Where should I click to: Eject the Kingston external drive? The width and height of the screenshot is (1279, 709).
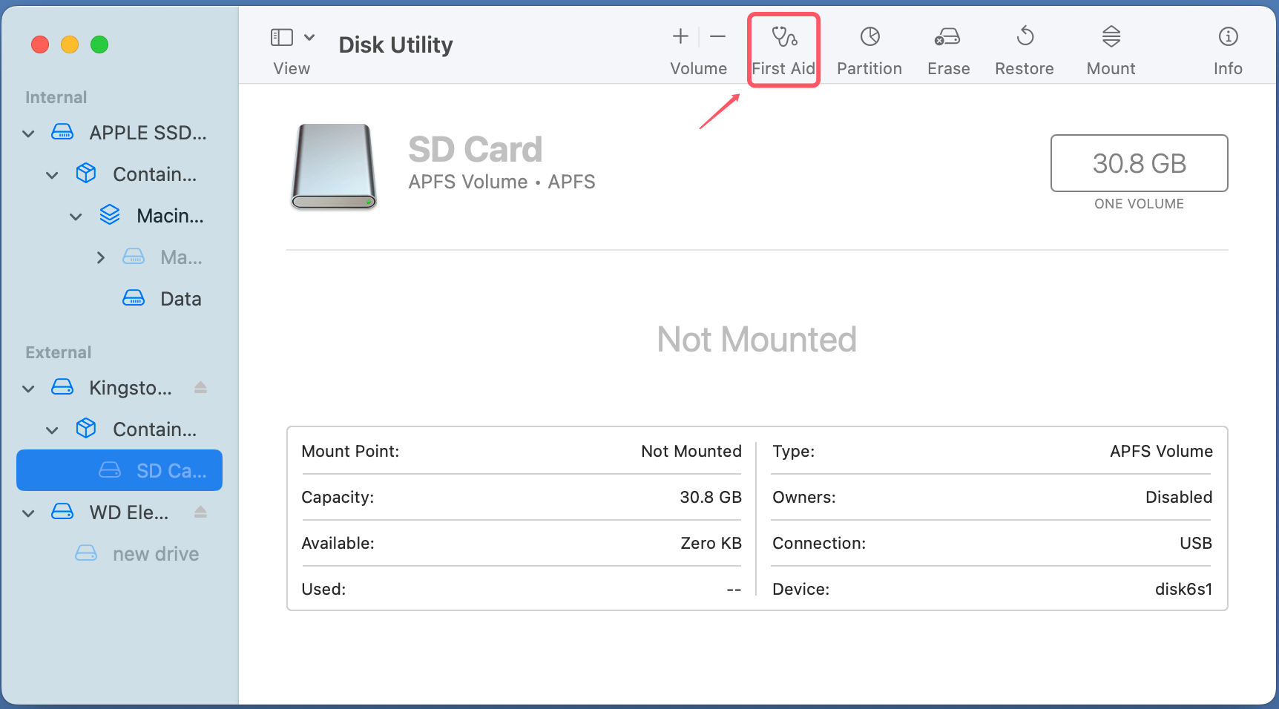(200, 387)
